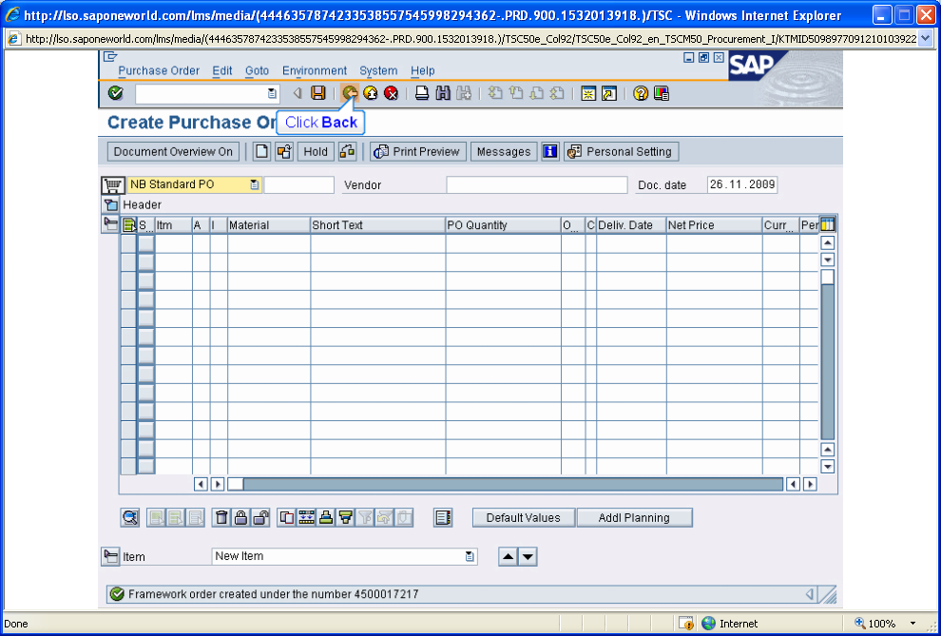
Task: Click the yellow Help question mark icon
Action: tap(641, 93)
